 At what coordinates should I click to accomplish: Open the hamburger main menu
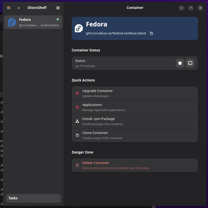coord(58,8)
